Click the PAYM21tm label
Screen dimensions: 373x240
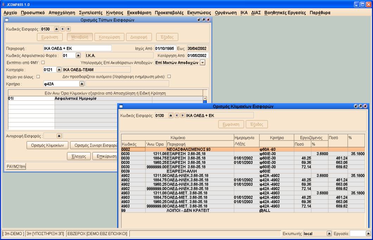16,166
